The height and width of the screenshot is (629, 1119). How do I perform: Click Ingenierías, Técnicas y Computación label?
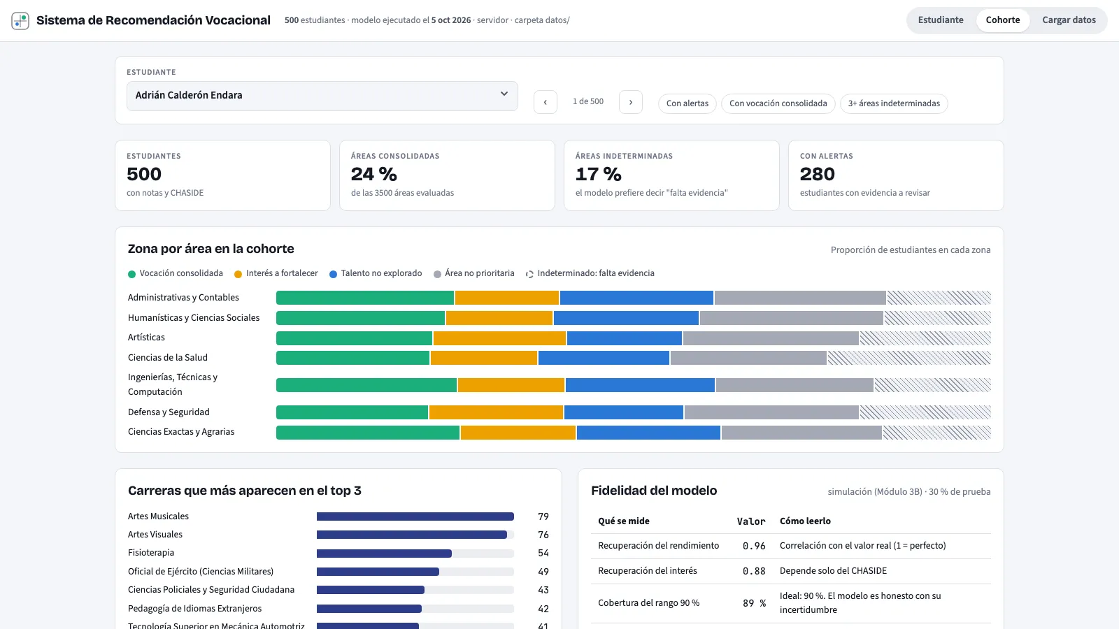click(173, 384)
